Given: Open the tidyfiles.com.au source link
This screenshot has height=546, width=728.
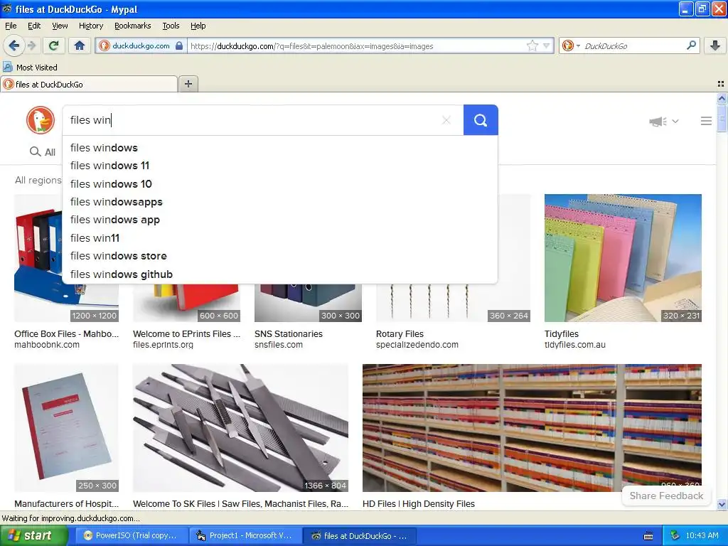Looking at the screenshot, I should point(574,345).
